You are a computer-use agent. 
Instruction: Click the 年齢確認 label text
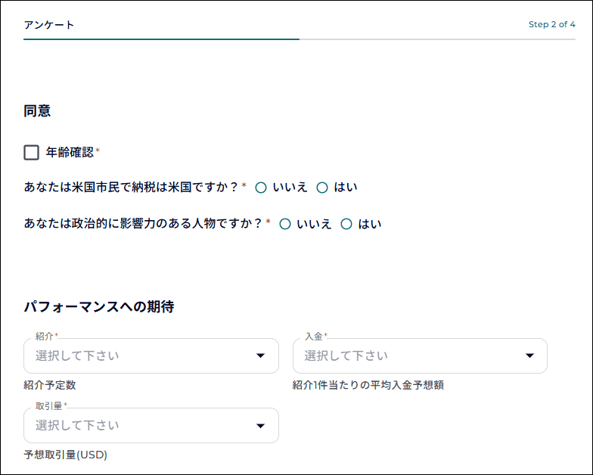[70, 152]
